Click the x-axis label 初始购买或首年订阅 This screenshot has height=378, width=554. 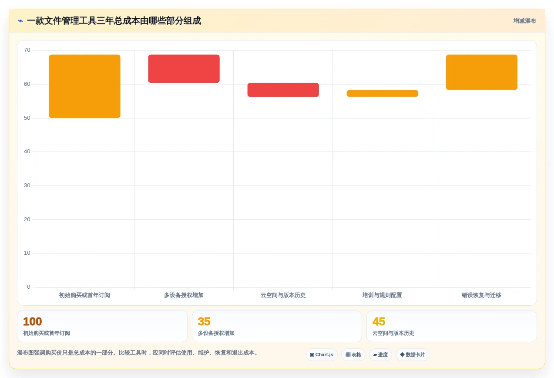point(84,295)
